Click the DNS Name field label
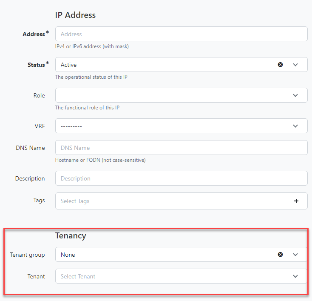 click(x=30, y=148)
